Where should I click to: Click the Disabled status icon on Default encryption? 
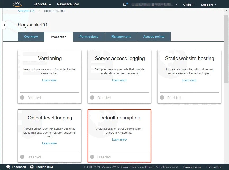[x=92, y=157]
